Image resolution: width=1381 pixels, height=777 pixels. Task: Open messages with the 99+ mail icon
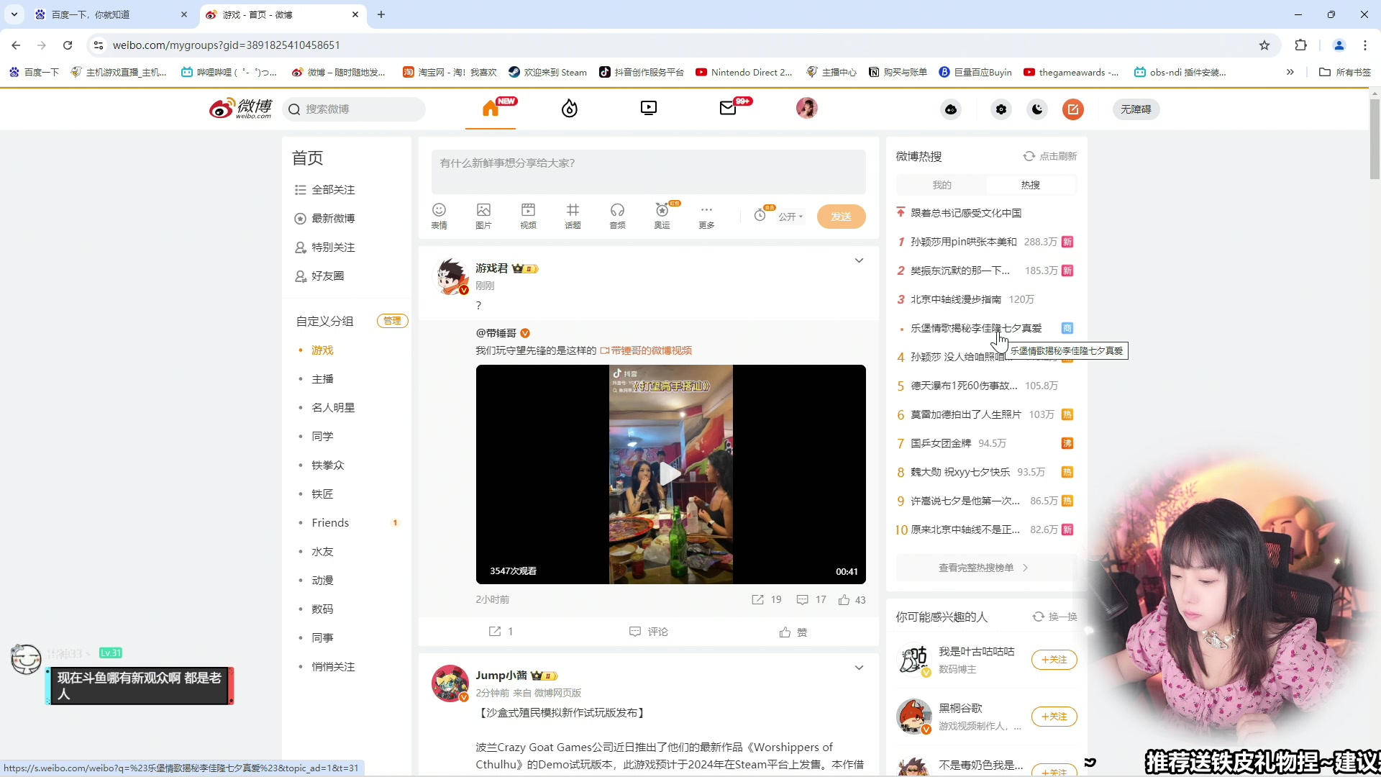pos(729,108)
